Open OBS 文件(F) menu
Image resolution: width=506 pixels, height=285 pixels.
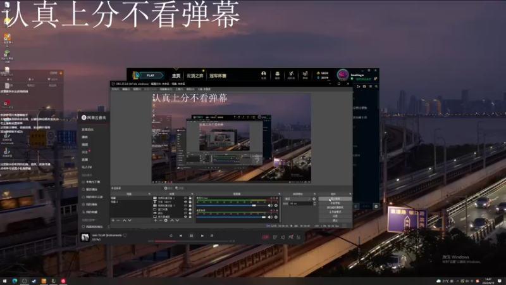(x=116, y=89)
